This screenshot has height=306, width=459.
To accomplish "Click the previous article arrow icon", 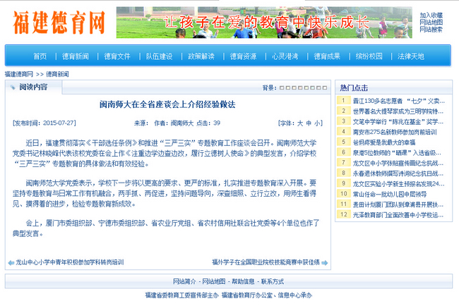I will (10, 262).
